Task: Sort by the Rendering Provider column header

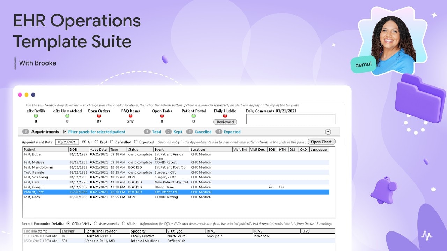Action: click(107, 231)
